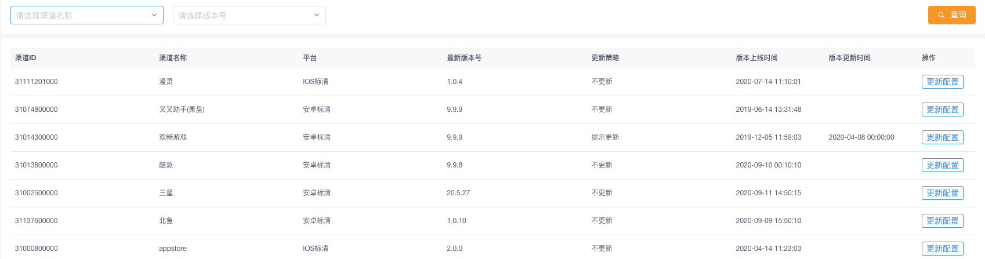Open the 请选择渠道名称 channel name dropdown
985x259 pixels.
point(81,16)
